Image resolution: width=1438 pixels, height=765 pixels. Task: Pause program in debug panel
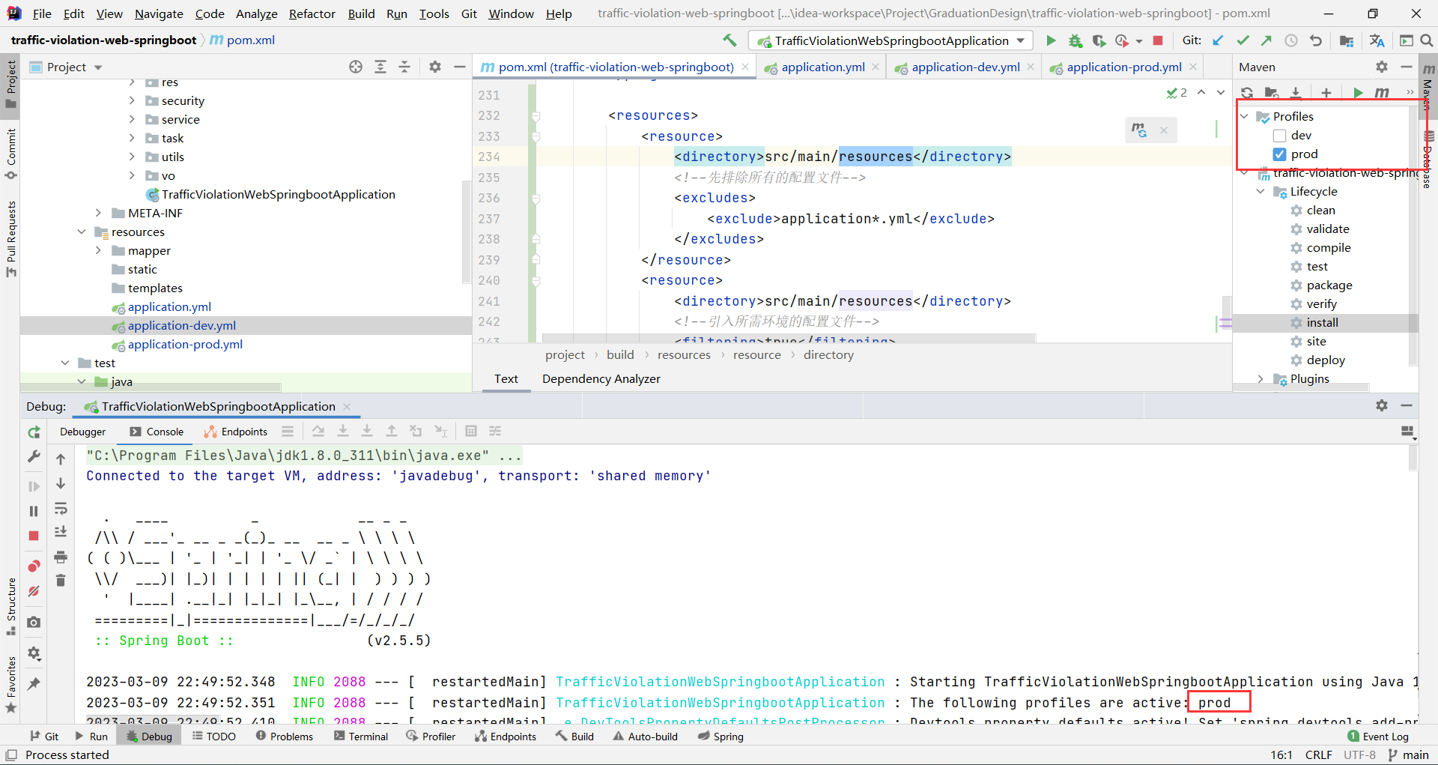point(34,511)
